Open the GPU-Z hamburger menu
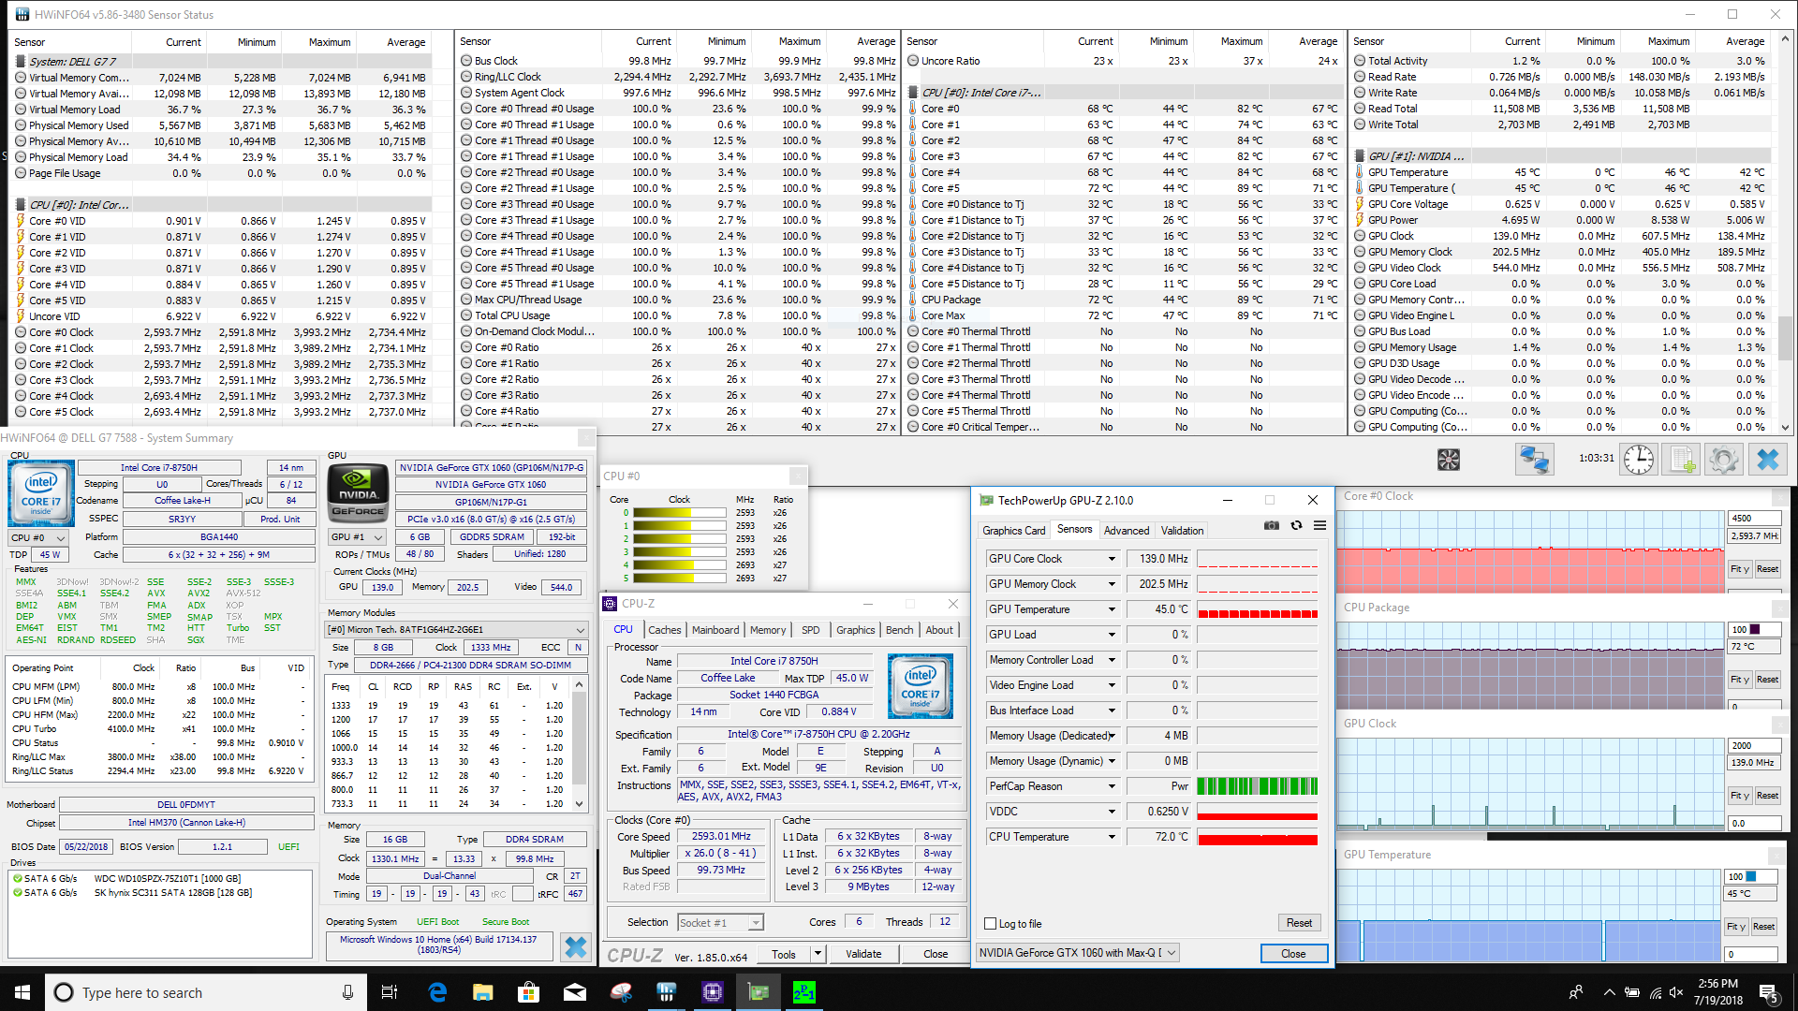The image size is (1798, 1011). (x=1319, y=525)
